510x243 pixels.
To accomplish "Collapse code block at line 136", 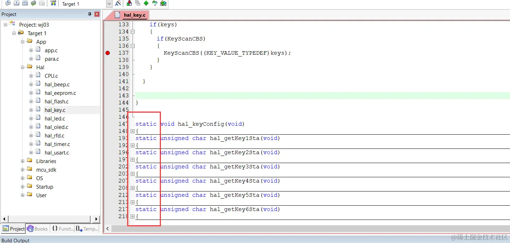I will 132,46.
